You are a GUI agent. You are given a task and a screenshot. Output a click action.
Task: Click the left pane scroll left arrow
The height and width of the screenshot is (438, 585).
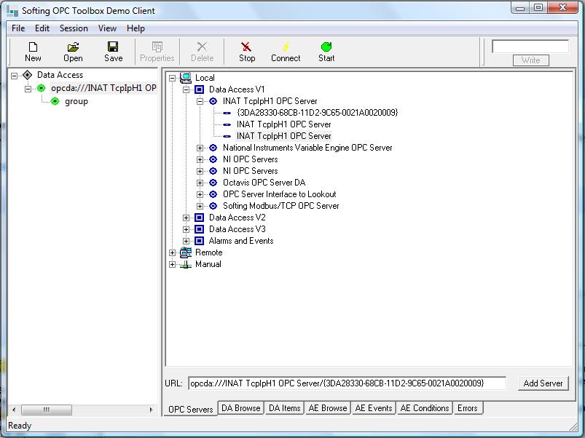pos(14,410)
